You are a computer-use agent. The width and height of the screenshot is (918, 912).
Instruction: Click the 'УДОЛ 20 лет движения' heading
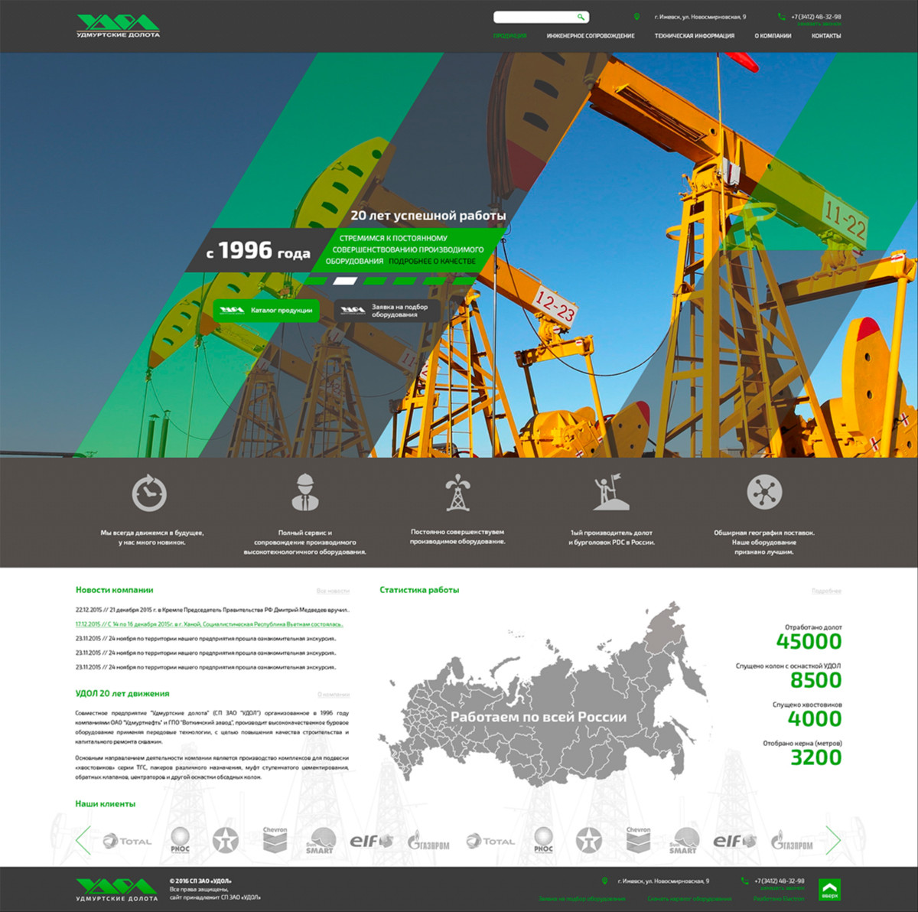click(x=122, y=693)
